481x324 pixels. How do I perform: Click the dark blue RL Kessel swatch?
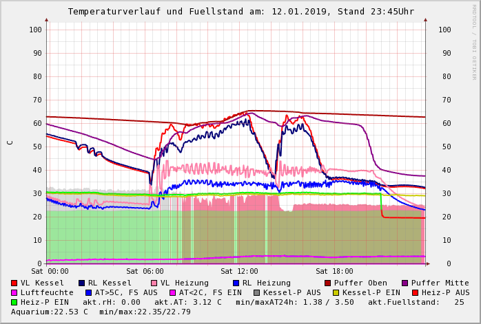(x=82, y=283)
